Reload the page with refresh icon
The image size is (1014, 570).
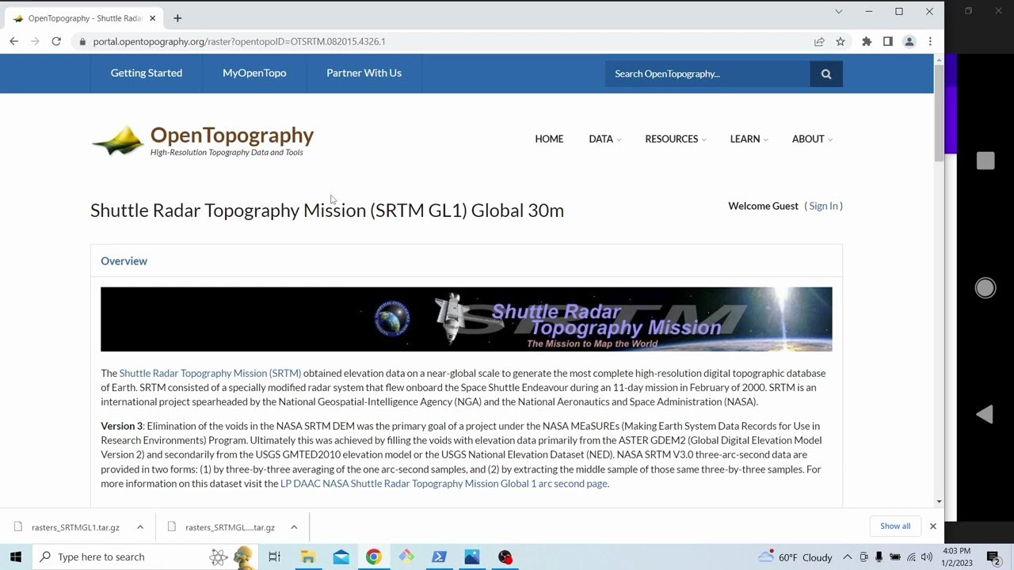[x=56, y=41]
